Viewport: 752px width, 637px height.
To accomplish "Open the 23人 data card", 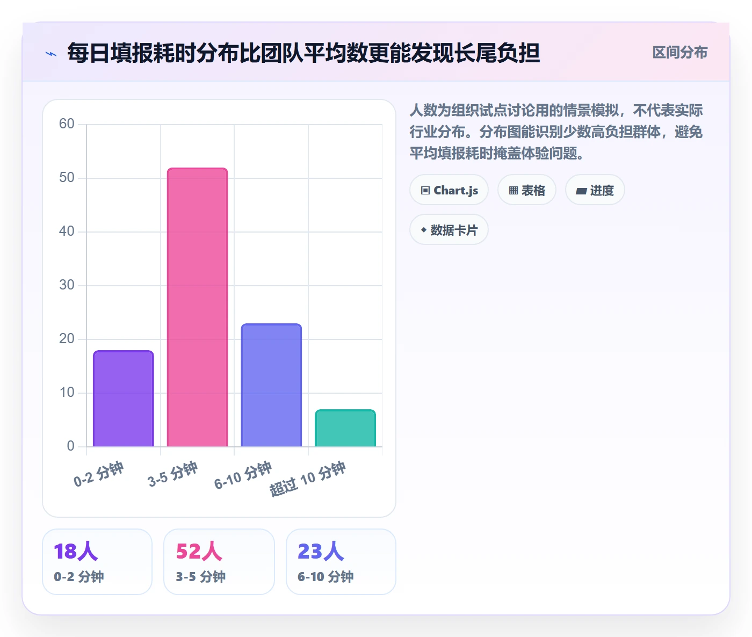I will [x=341, y=562].
